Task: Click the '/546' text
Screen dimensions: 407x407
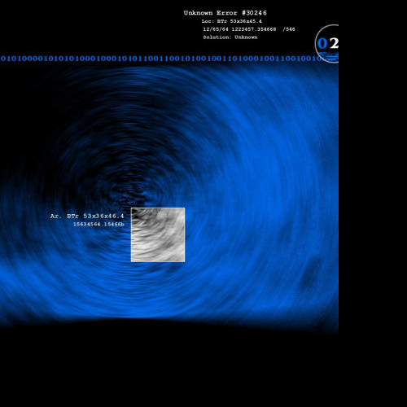Action: point(289,29)
